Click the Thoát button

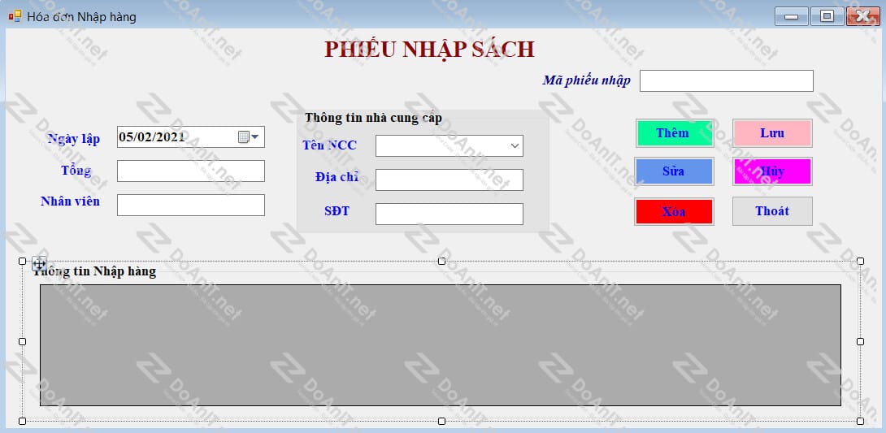tap(772, 211)
